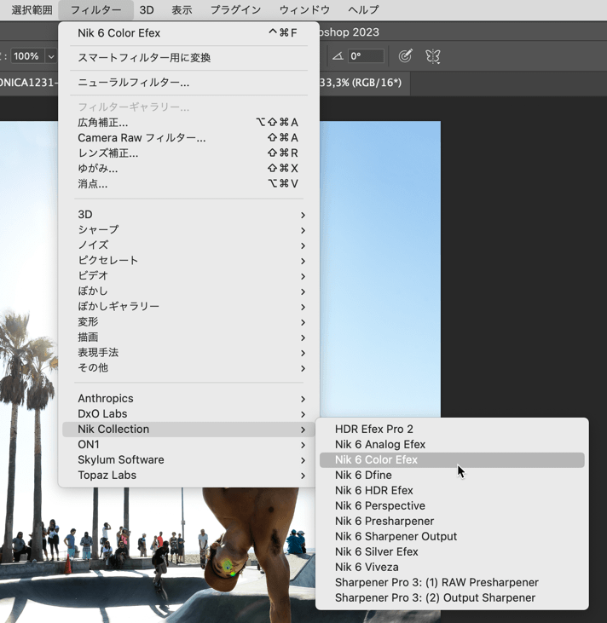Click the brush angle icon
The width and height of the screenshot is (607, 623).
tap(338, 56)
